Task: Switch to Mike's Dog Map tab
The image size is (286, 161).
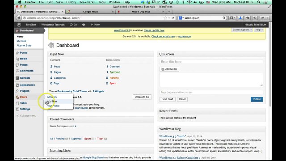Action: 141,12
